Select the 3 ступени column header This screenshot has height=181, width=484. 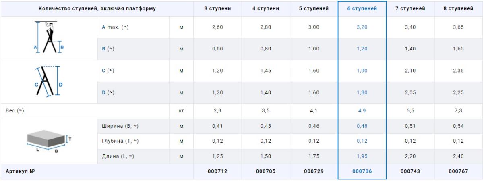click(x=217, y=8)
